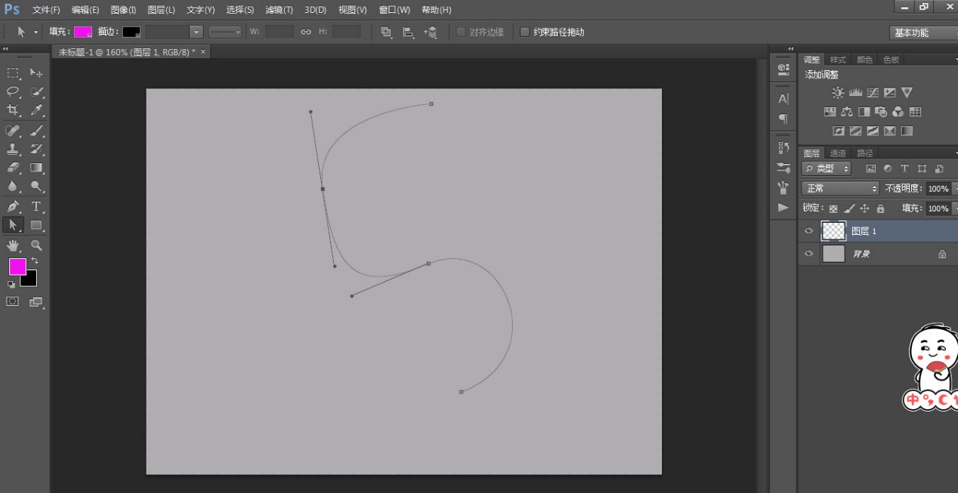
Task: Hide the 图层 1 layer
Action: 809,231
